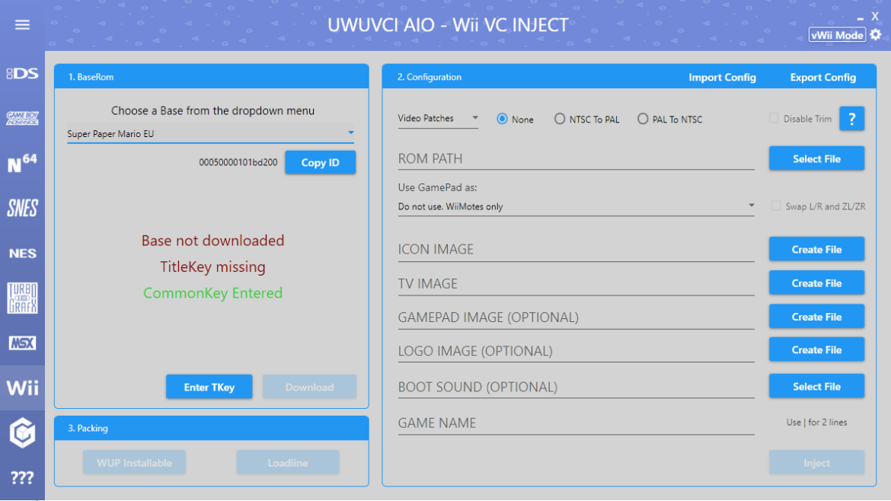Select the TurboGrafx console icon
The image size is (891, 501).
pos(22,298)
